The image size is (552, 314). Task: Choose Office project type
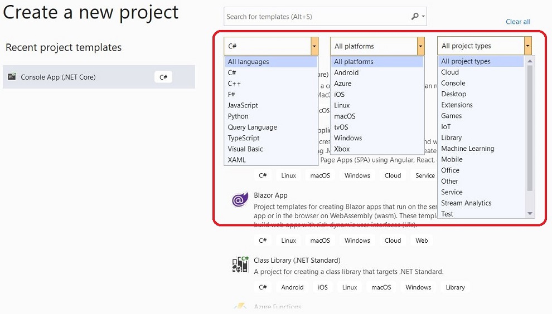click(481, 170)
